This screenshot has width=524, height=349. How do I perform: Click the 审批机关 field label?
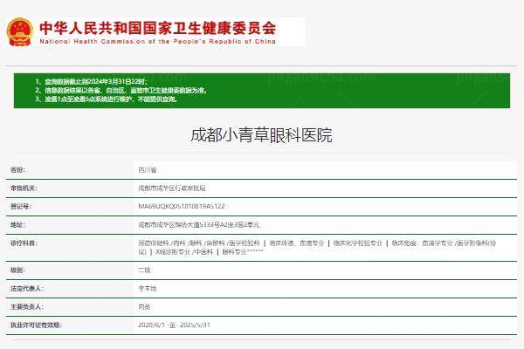[24, 188]
